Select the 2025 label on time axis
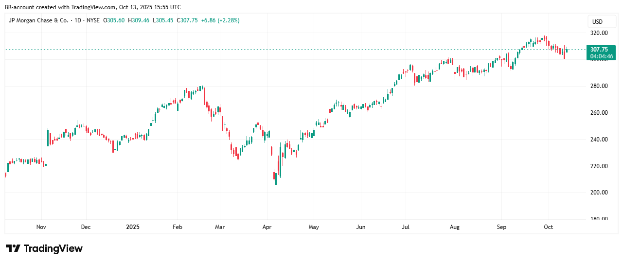This screenshot has height=263, width=623. point(133,227)
